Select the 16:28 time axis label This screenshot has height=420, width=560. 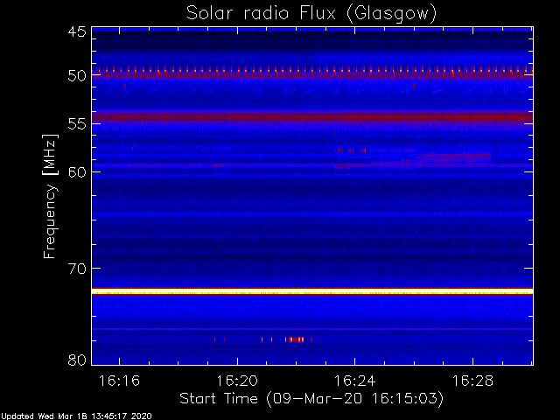click(x=472, y=381)
